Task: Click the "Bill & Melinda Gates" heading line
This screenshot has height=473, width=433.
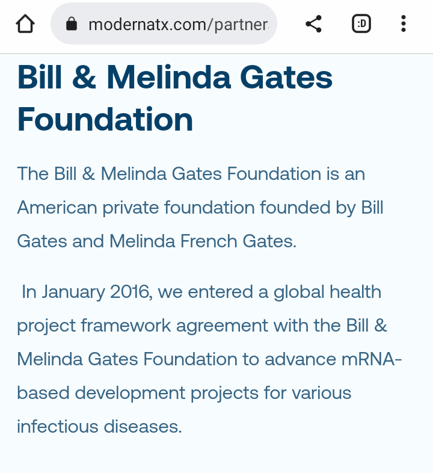Action: pyautogui.click(x=174, y=78)
